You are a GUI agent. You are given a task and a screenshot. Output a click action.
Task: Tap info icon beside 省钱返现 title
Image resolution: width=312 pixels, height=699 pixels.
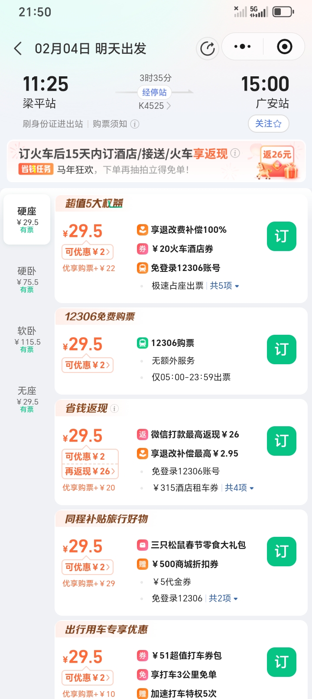point(114,408)
